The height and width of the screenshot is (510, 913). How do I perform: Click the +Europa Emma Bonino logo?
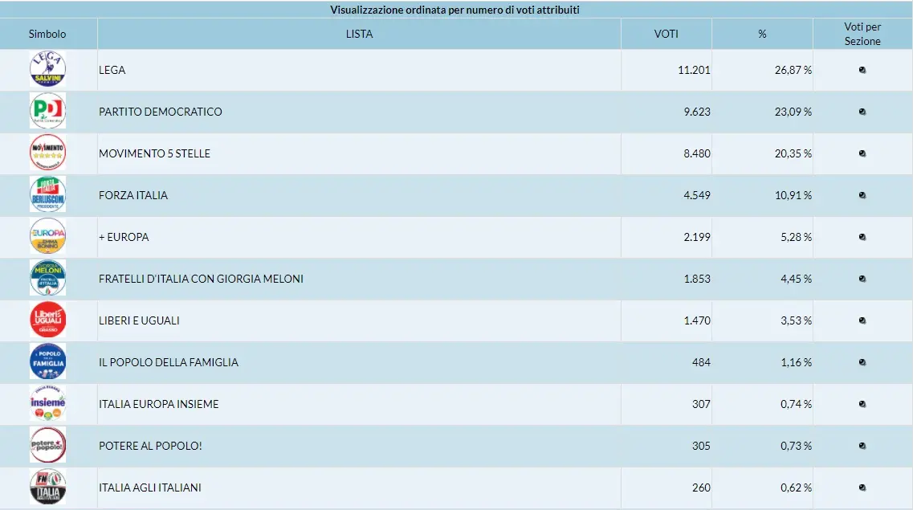(47, 236)
